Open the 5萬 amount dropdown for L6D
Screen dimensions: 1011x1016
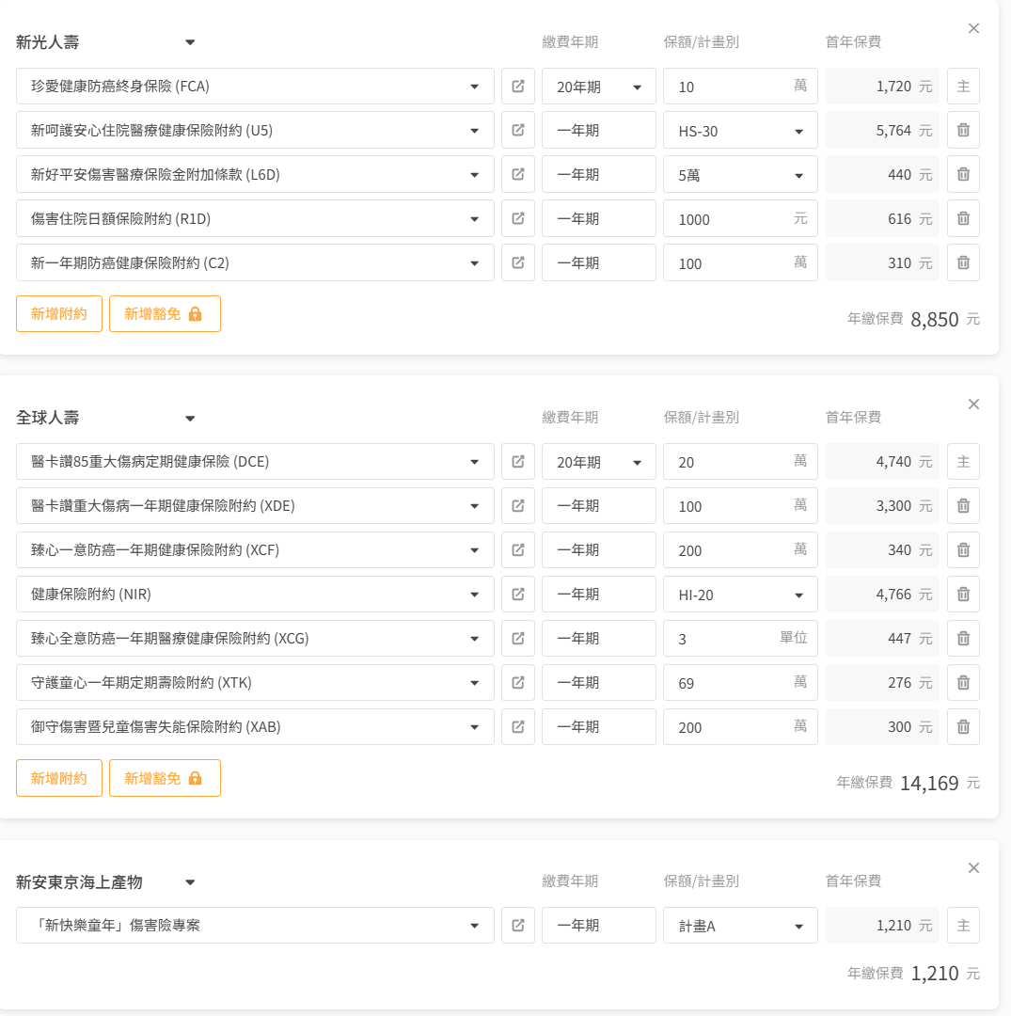(740, 174)
